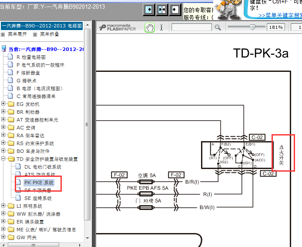Click the current model title link
Image resolution: width=302 pixels, height=247 pixels.
click(46, 49)
